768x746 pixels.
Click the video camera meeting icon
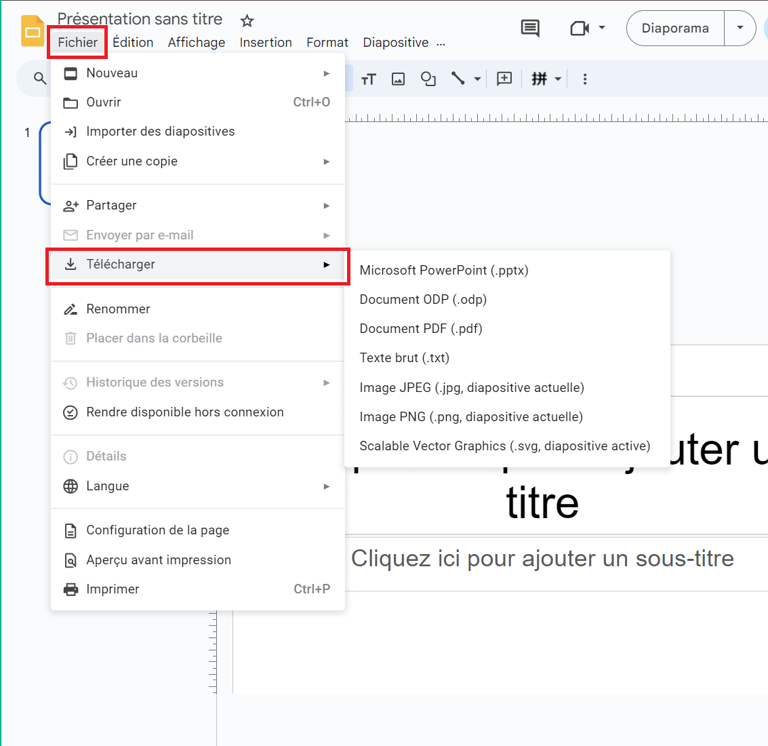(x=580, y=28)
